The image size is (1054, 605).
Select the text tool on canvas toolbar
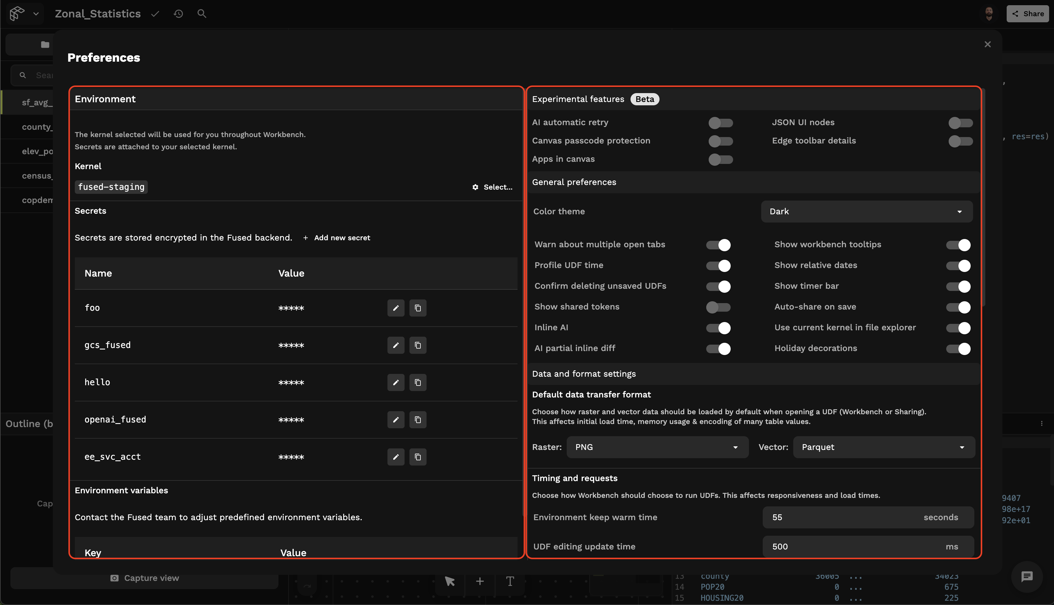click(x=510, y=581)
